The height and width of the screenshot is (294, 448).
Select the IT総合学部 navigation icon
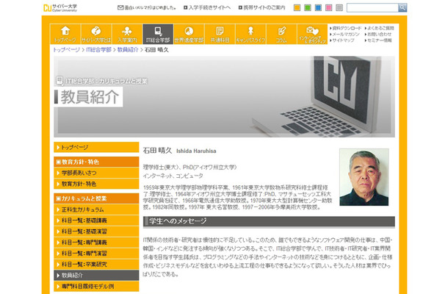(x=158, y=34)
